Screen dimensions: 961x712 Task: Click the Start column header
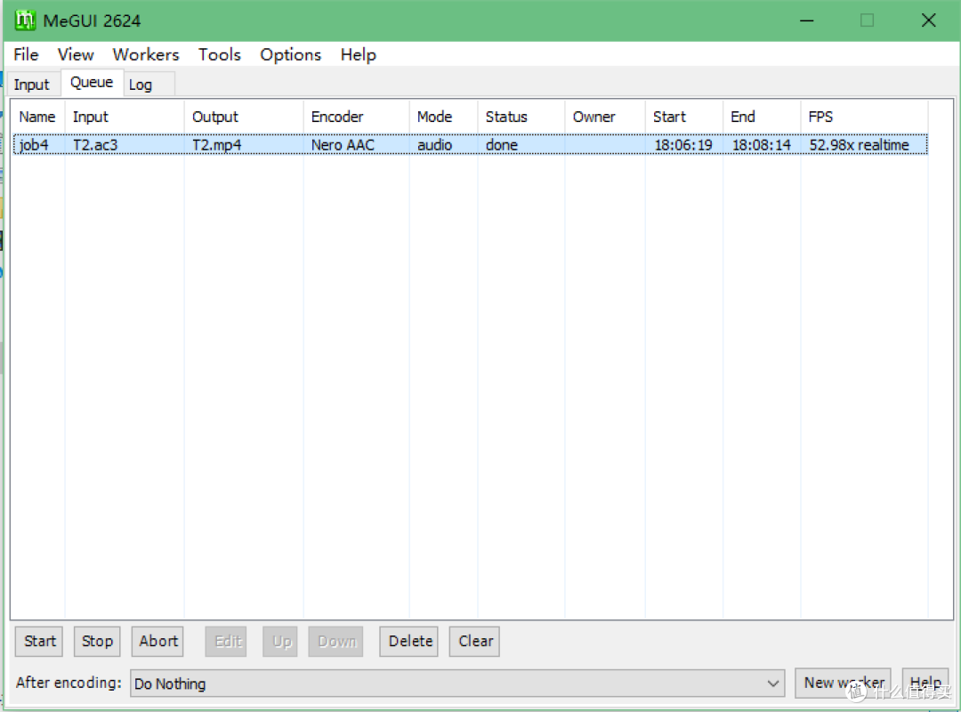(x=684, y=117)
